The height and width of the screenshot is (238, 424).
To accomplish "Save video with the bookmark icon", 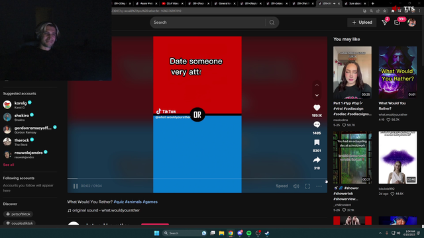I will click(x=317, y=142).
